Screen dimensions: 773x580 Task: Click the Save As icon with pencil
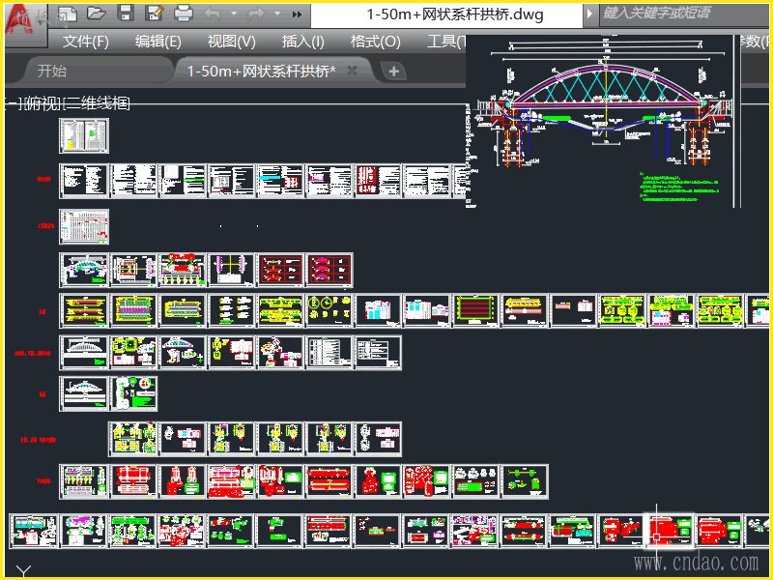click(x=155, y=14)
